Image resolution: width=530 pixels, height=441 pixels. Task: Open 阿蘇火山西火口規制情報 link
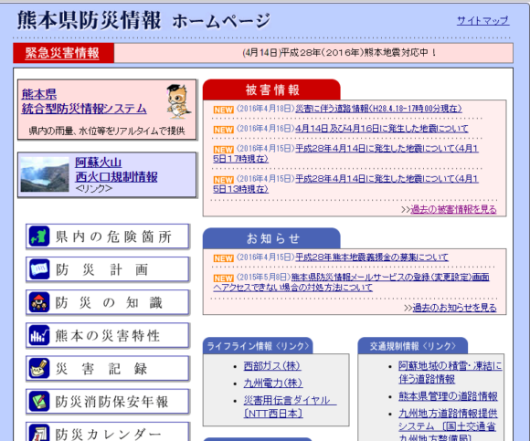point(116,170)
